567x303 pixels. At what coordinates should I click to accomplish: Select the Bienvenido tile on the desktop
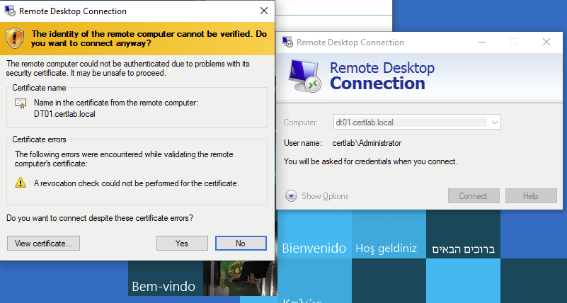pos(314,248)
